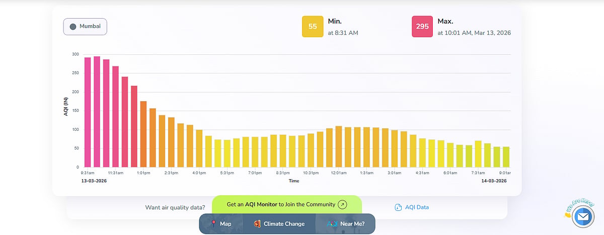Open the We Are Here mail chat icon

pos(583,217)
